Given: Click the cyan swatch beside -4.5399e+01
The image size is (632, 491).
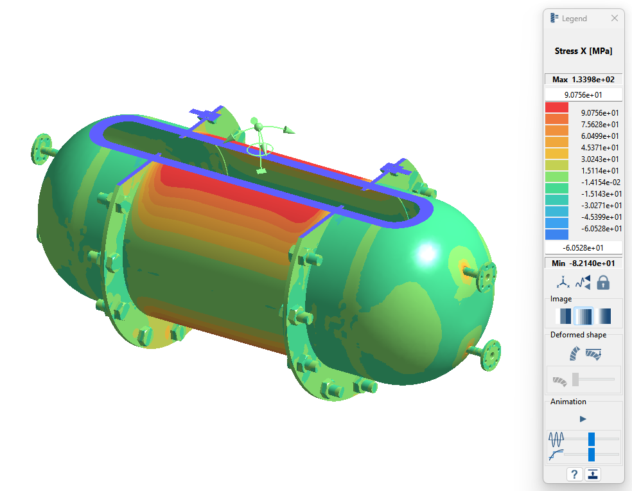Looking at the screenshot, I should coord(557,211).
